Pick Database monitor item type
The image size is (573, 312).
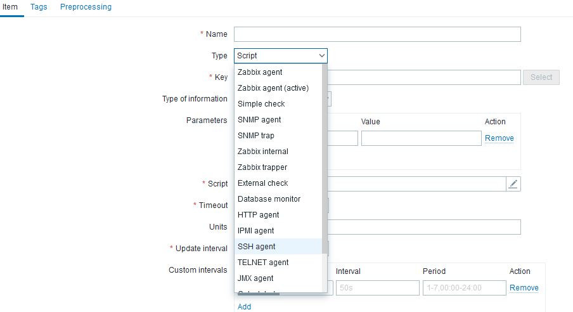(x=269, y=199)
